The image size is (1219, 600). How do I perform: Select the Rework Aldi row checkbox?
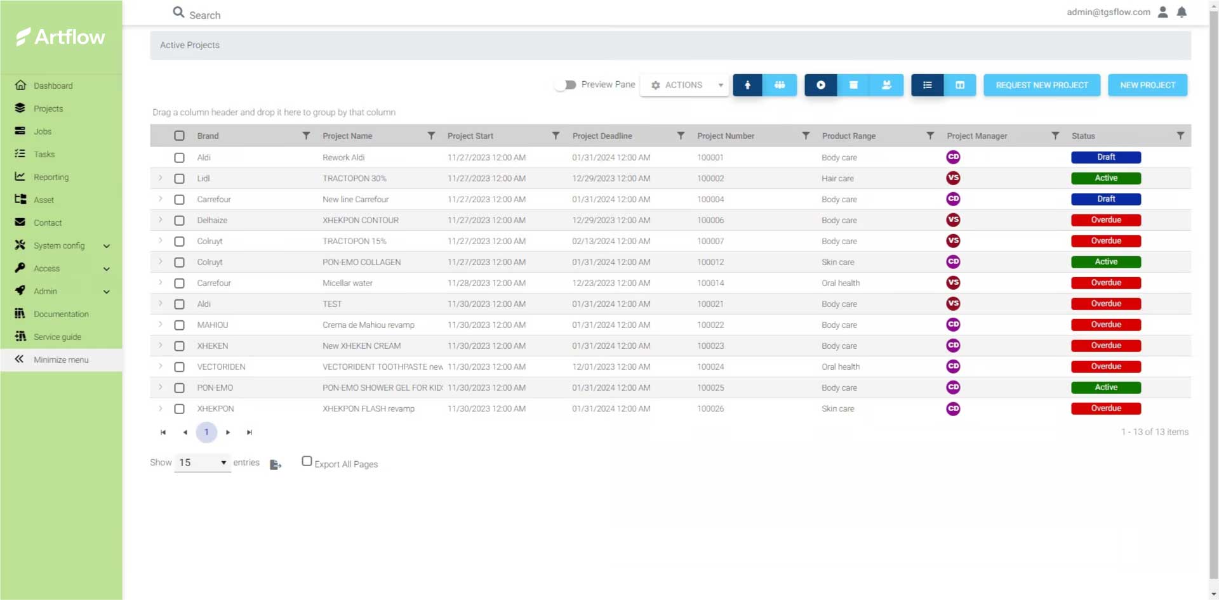pyautogui.click(x=179, y=157)
